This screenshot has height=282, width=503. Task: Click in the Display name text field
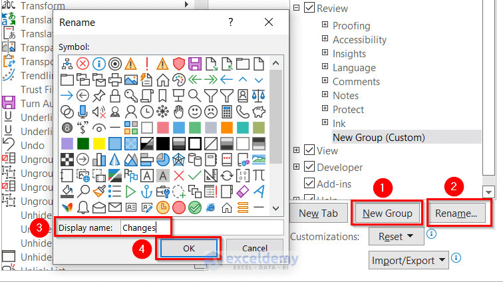[x=202, y=227]
